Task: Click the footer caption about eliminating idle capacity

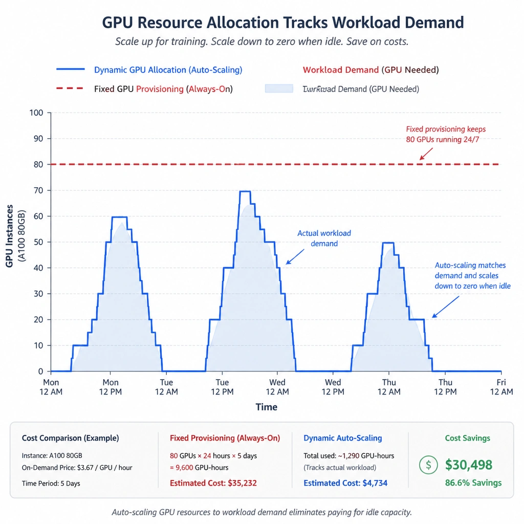Action: pyautogui.click(x=261, y=512)
